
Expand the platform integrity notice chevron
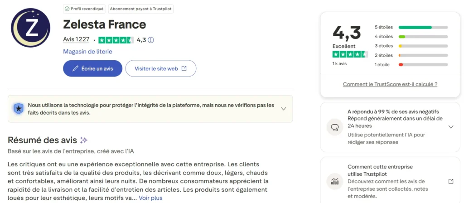284,109
